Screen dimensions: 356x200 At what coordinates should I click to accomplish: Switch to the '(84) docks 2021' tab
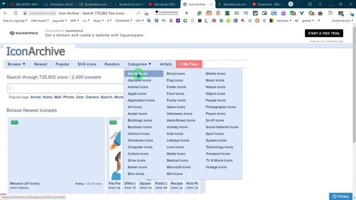163,4
